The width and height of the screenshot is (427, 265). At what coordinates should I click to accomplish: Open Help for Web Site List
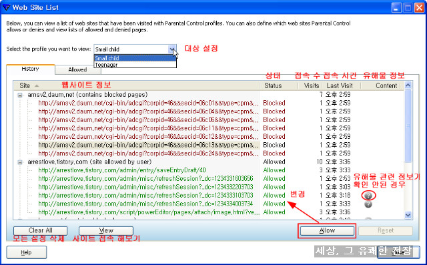(x=27, y=252)
